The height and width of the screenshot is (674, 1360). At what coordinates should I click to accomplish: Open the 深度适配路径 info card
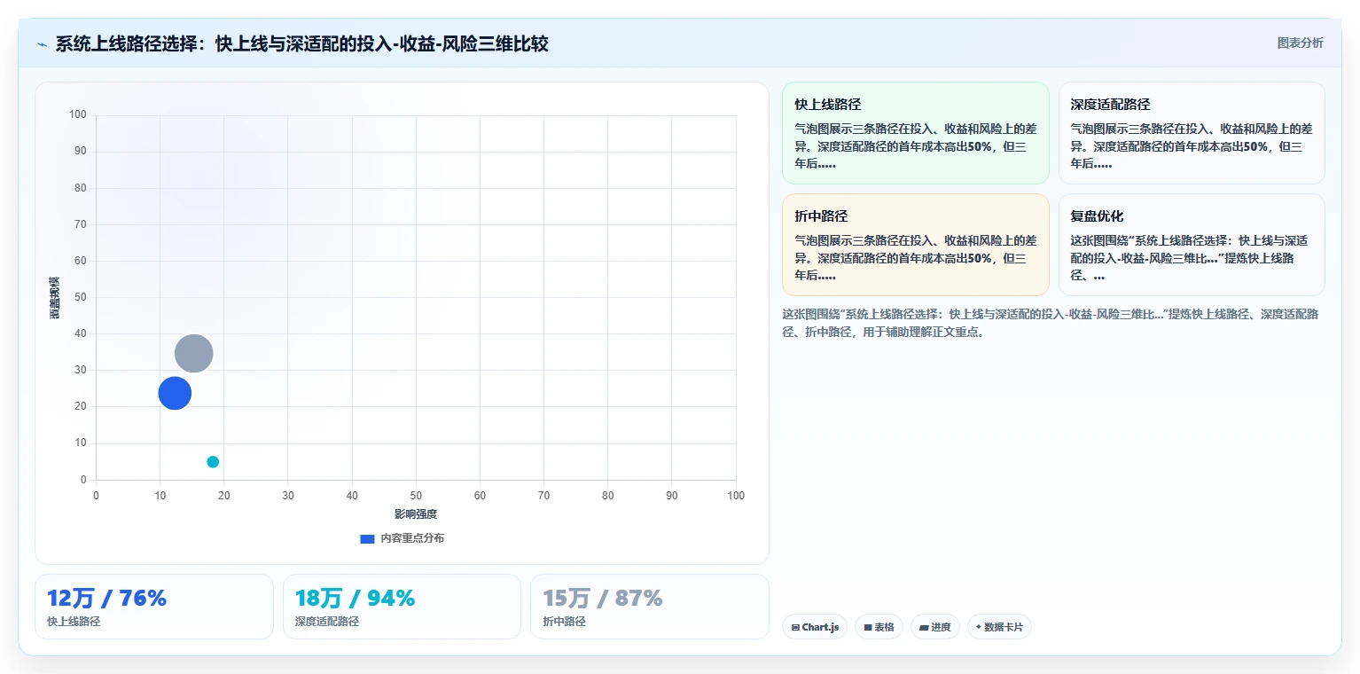1192,133
